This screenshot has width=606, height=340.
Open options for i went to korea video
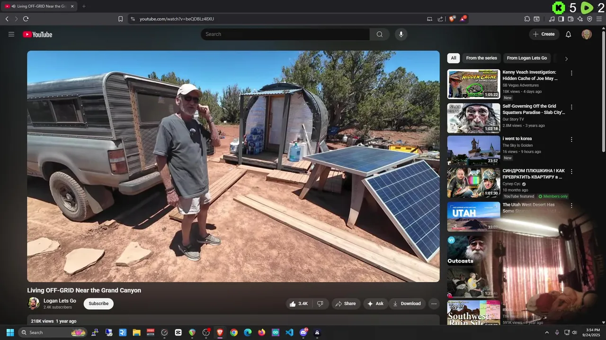[571, 140]
